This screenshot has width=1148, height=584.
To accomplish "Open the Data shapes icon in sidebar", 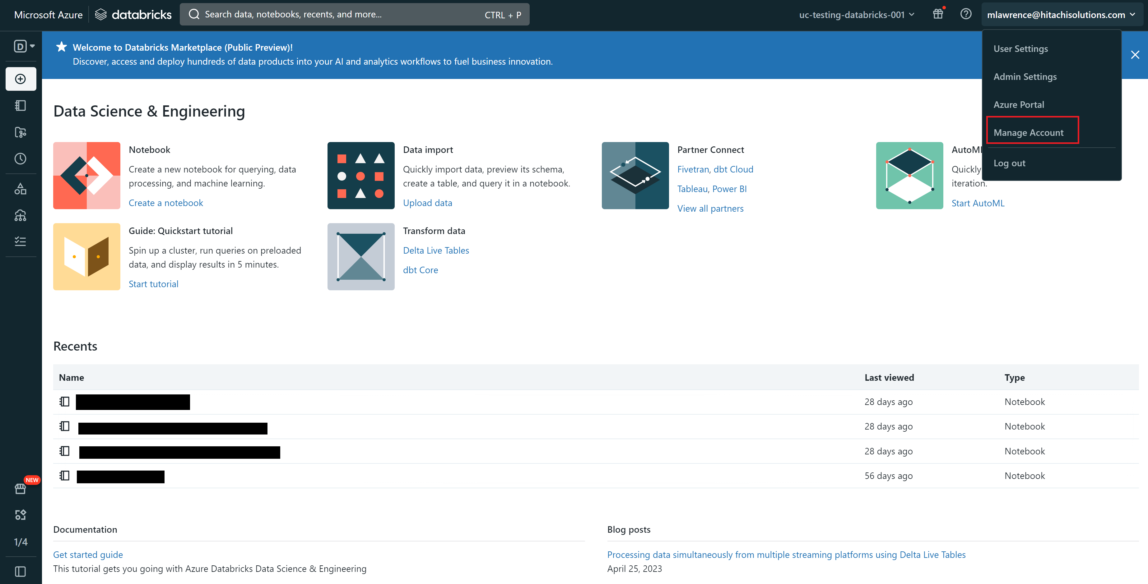I will tap(21, 189).
